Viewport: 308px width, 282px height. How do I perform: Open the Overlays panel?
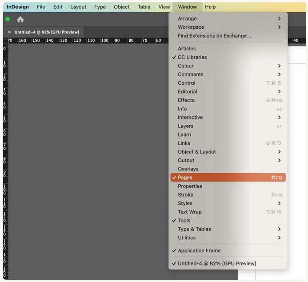pyautogui.click(x=228, y=169)
